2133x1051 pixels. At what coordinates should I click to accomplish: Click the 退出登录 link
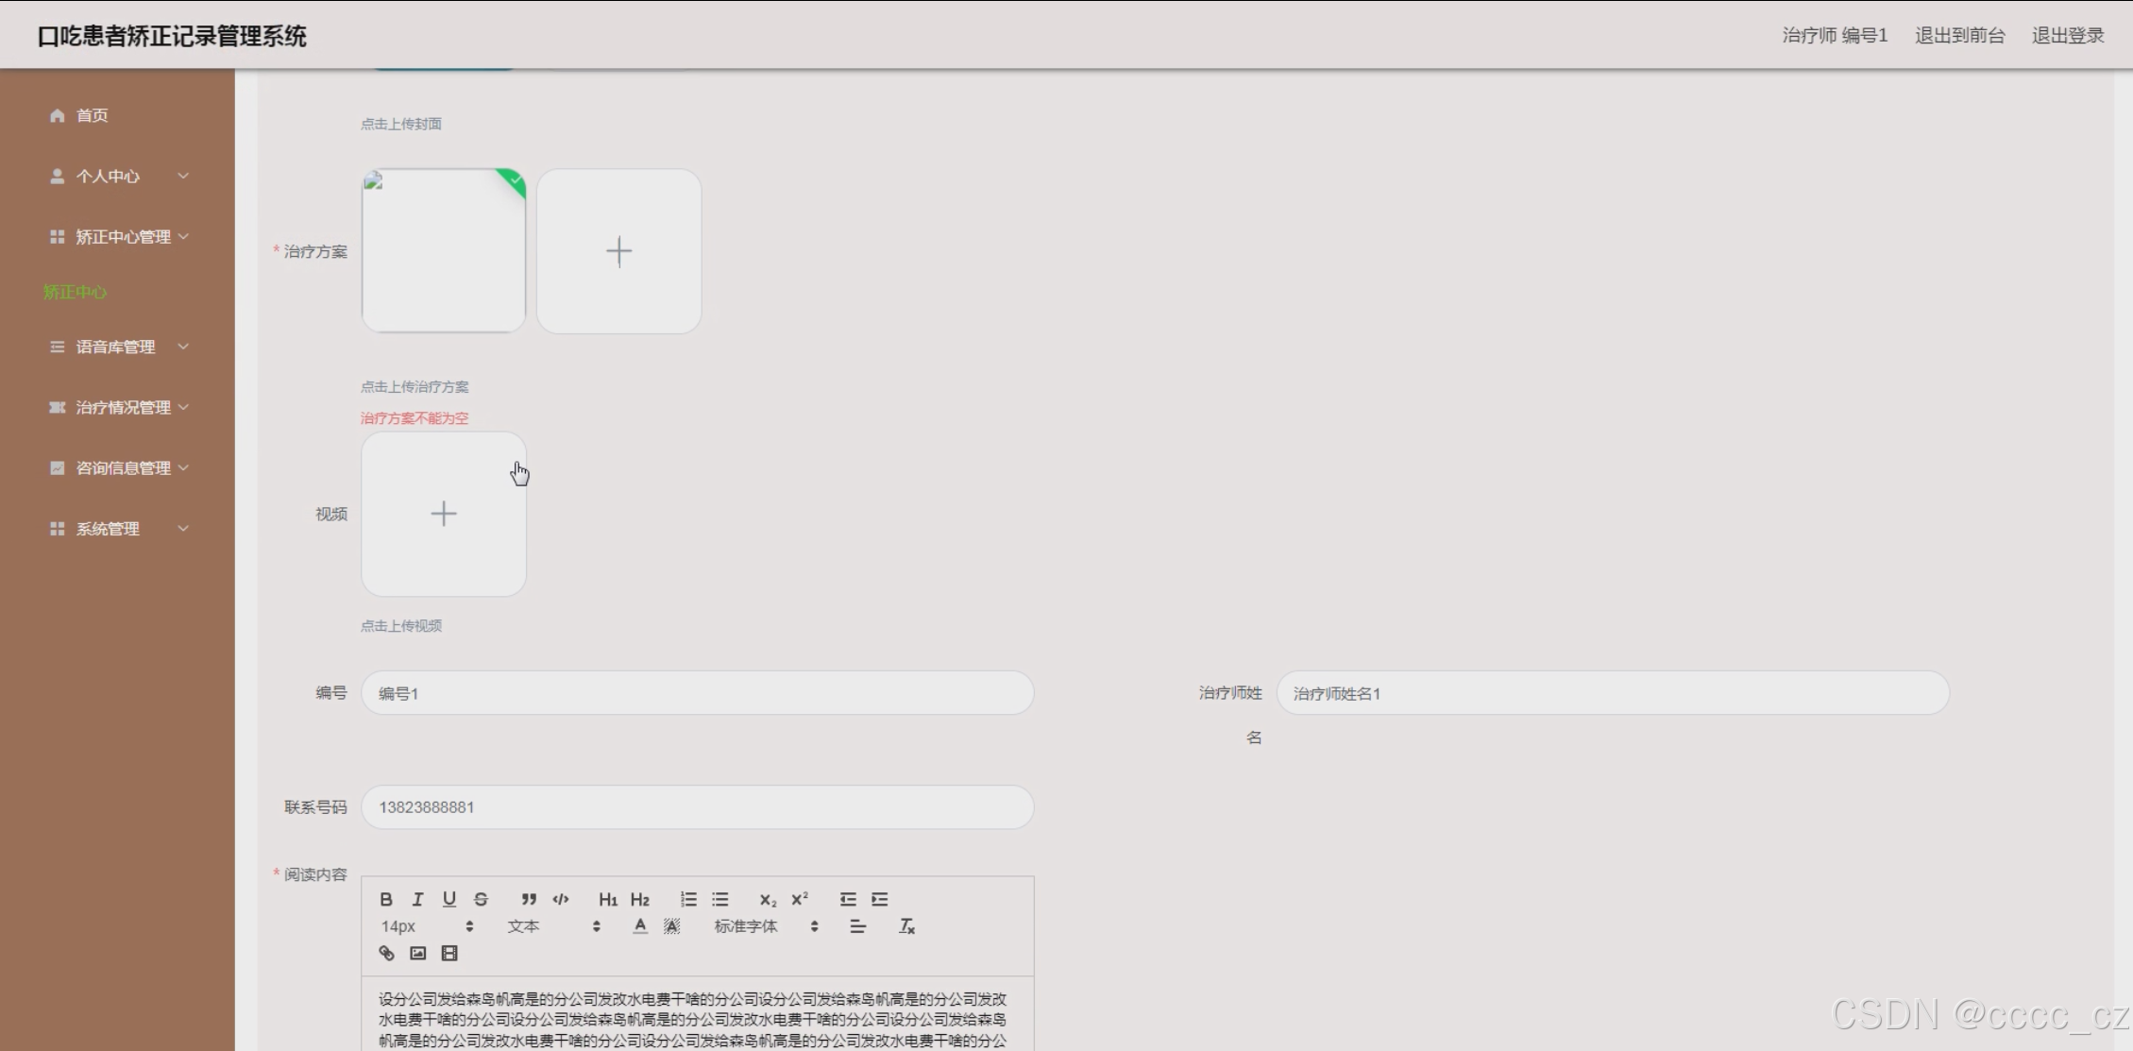(x=2067, y=35)
